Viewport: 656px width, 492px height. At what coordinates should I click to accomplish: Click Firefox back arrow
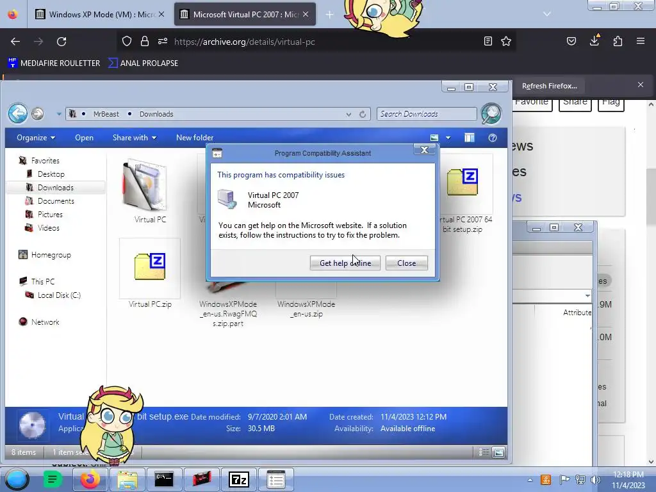coord(15,42)
